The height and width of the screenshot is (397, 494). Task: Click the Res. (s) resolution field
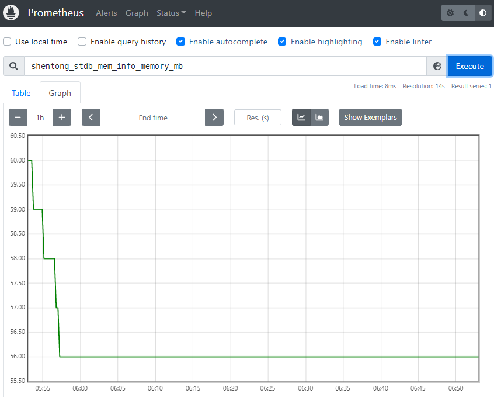(x=258, y=118)
